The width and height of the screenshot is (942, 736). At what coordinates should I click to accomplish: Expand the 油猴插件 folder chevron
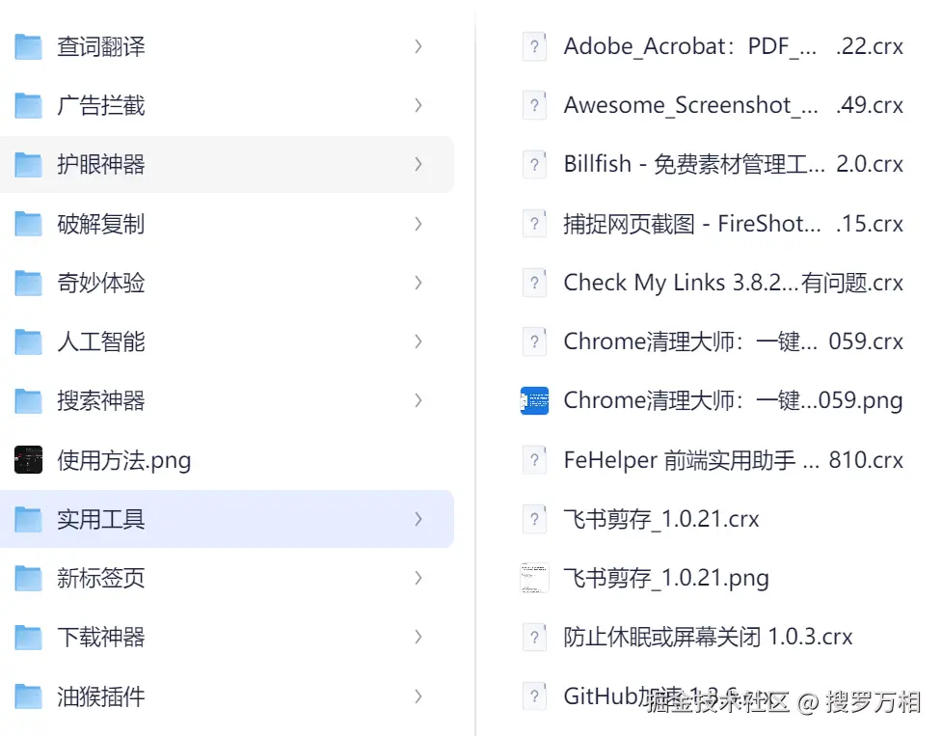pyautogui.click(x=417, y=695)
